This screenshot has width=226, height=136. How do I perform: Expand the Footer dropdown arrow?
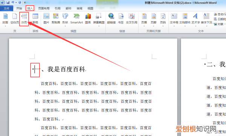coord(154,26)
